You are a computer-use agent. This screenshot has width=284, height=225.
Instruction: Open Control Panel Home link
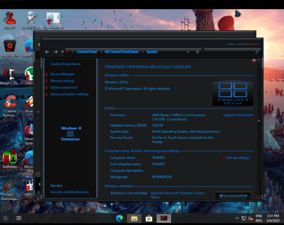coord(65,64)
